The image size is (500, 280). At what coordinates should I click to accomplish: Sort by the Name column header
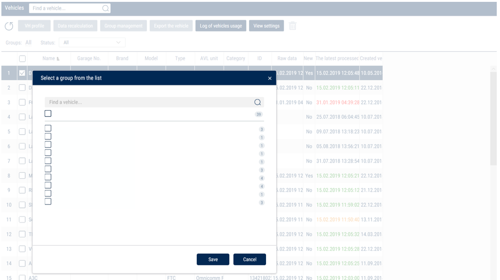[x=48, y=58]
